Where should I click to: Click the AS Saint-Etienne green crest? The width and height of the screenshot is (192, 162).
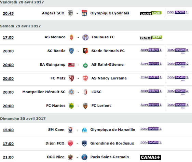coord(85,65)
